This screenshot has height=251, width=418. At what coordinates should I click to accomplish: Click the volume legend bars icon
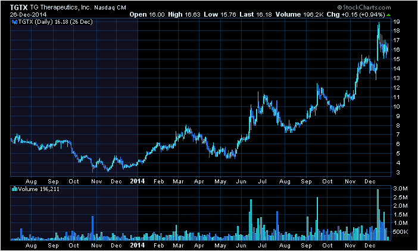point(14,189)
